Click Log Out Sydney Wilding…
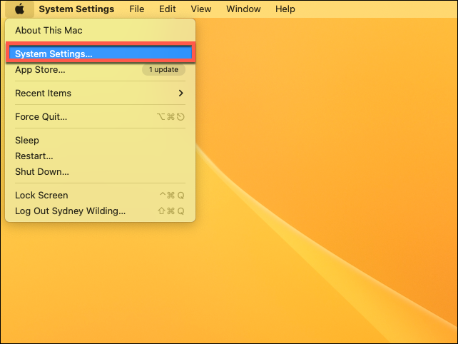 click(70, 211)
